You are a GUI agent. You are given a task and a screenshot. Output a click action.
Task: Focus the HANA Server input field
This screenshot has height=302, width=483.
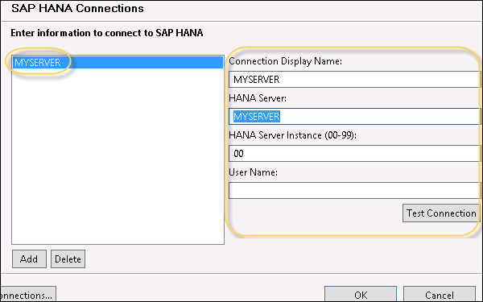click(x=354, y=117)
